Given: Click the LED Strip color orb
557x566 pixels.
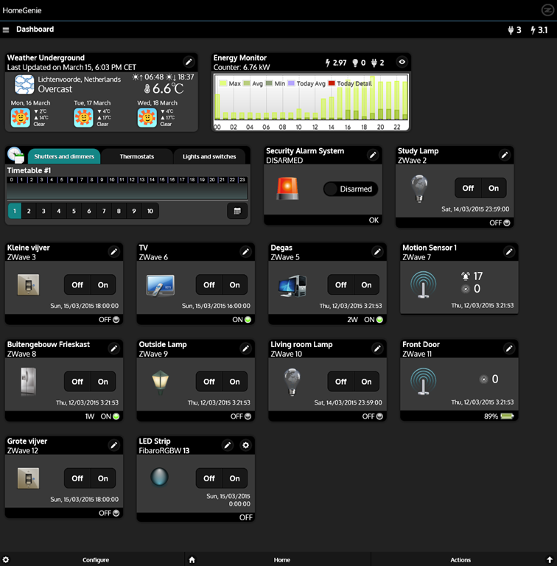Looking at the screenshot, I should click(159, 478).
